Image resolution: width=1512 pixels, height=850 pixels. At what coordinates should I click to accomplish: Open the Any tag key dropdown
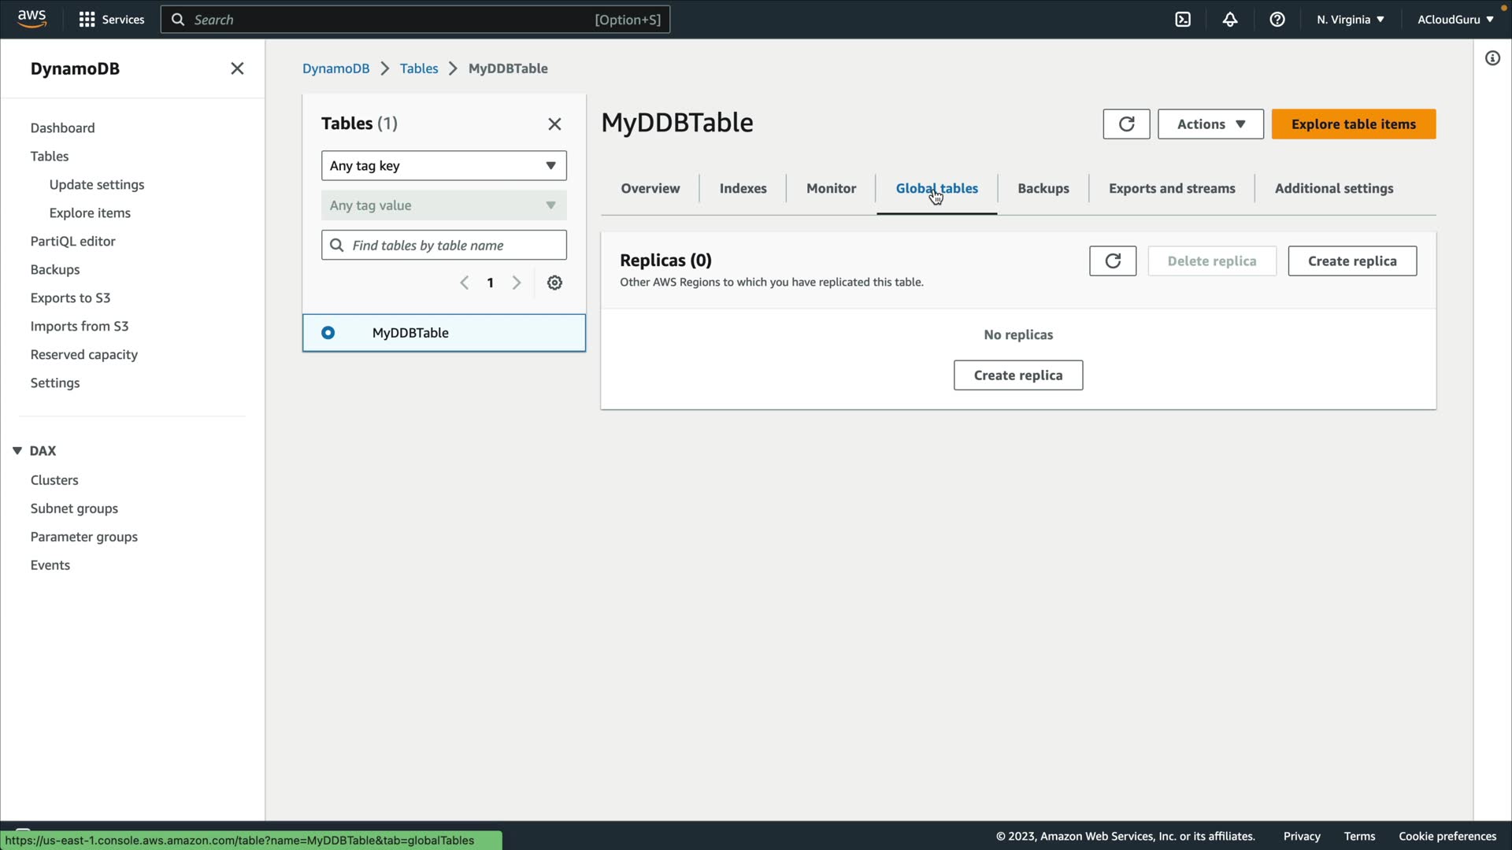(x=443, y=166)
